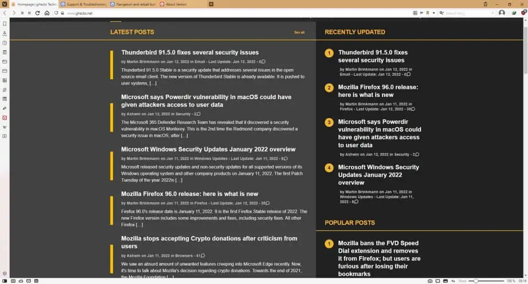Image resolution: width=528 pixels, height=284 pixels.
Task: Open Mozilla stops accepting Crypto donations post
Action: tap(209, 242)
